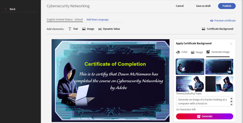Click the Image element picture icon
Screen dimensions: 243x123
(x=84, y=29)
